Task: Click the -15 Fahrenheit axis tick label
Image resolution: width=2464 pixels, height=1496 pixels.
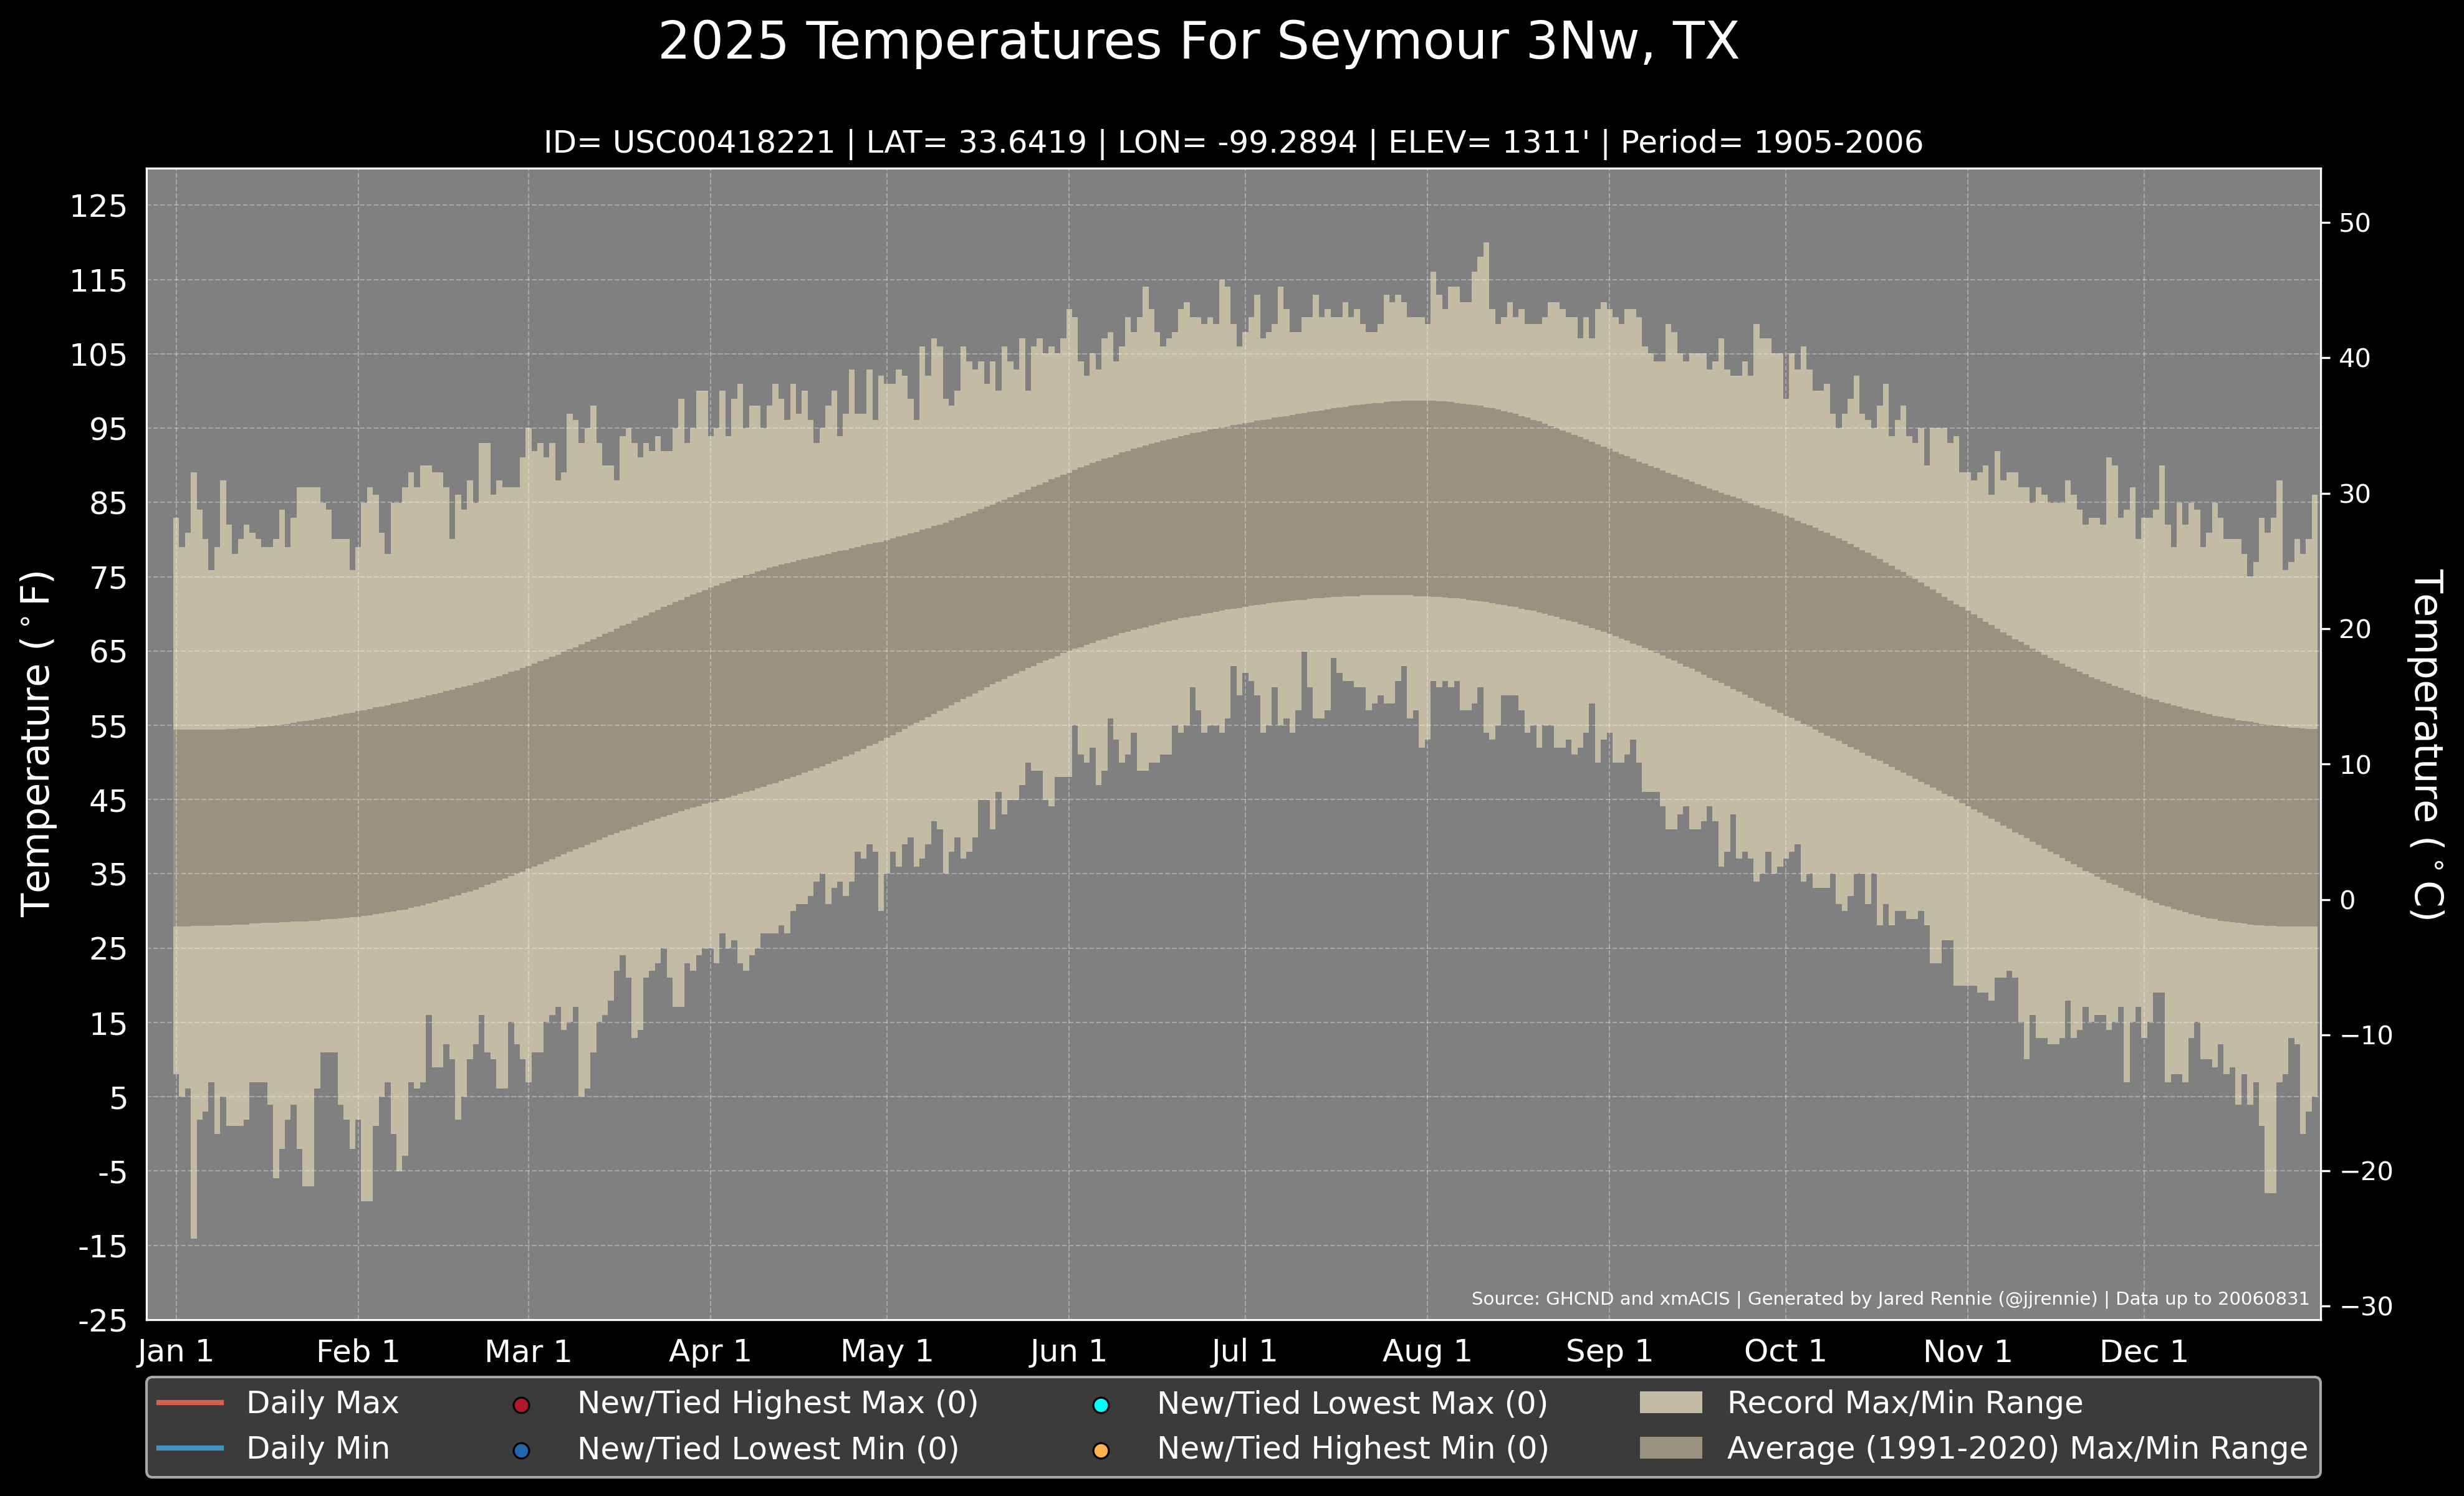Action: 103,1247
